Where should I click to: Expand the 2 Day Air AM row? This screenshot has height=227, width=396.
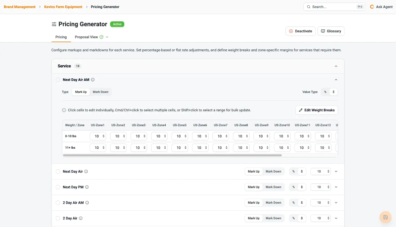[336, 203]
